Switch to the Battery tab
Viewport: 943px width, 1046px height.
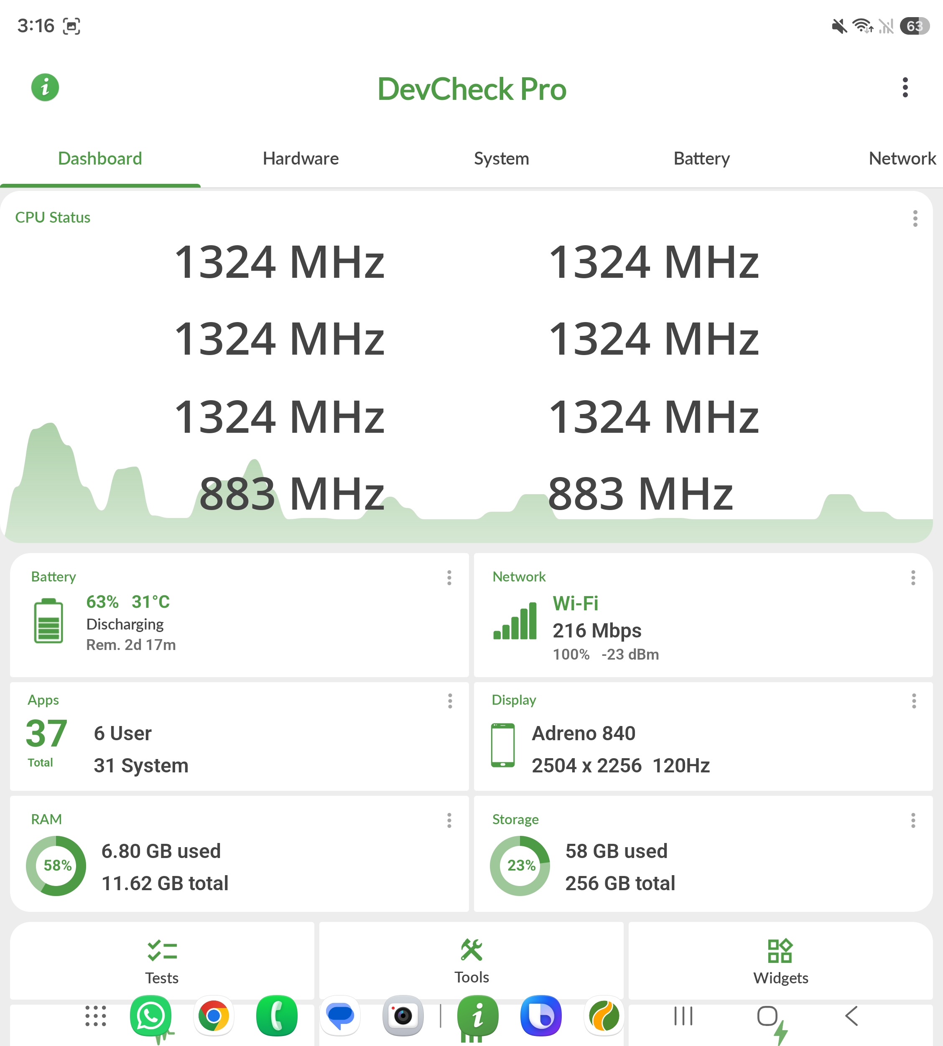(x=701, y=158)
